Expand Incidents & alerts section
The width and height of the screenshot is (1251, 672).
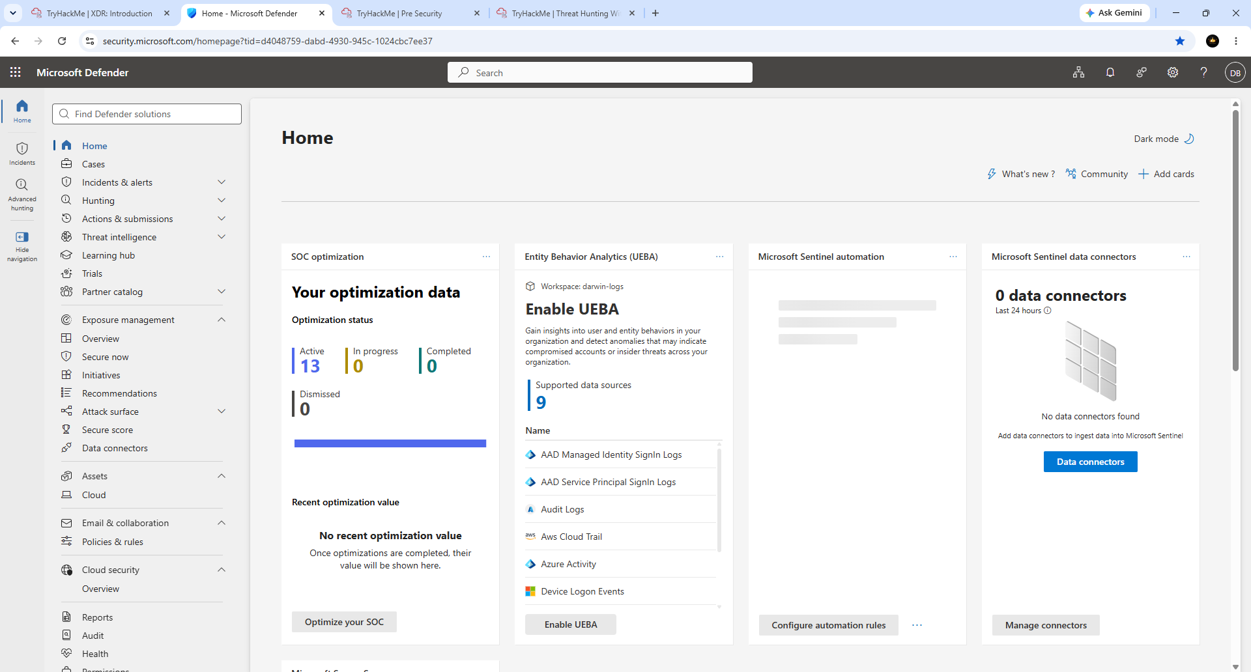point(222,182)
